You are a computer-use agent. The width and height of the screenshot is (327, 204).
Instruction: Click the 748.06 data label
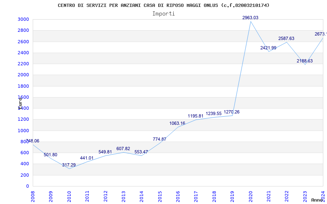coord(33,141)
